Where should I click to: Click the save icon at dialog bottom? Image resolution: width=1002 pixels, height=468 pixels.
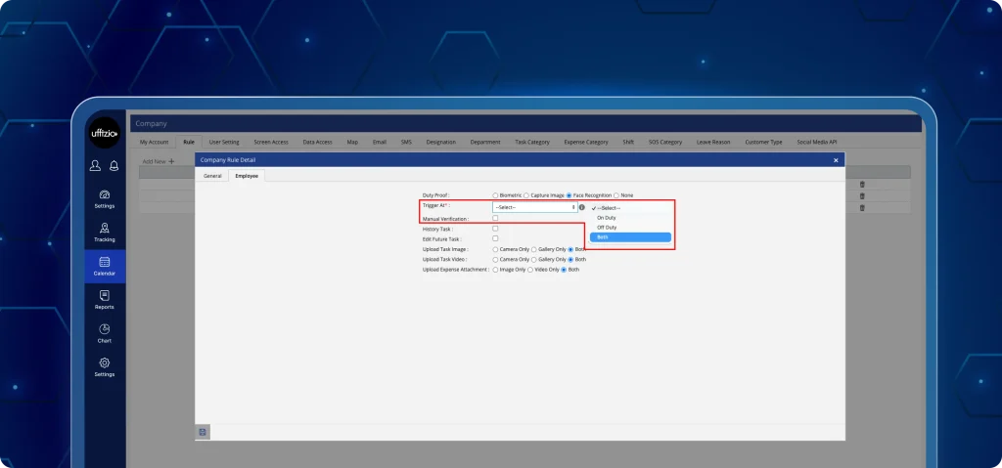(x=203, y=431)
